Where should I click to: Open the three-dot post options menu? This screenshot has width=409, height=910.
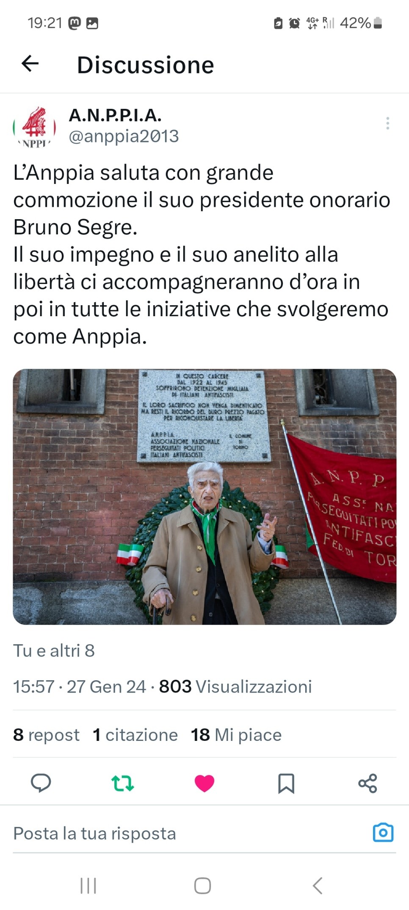(x=387, y=123)
